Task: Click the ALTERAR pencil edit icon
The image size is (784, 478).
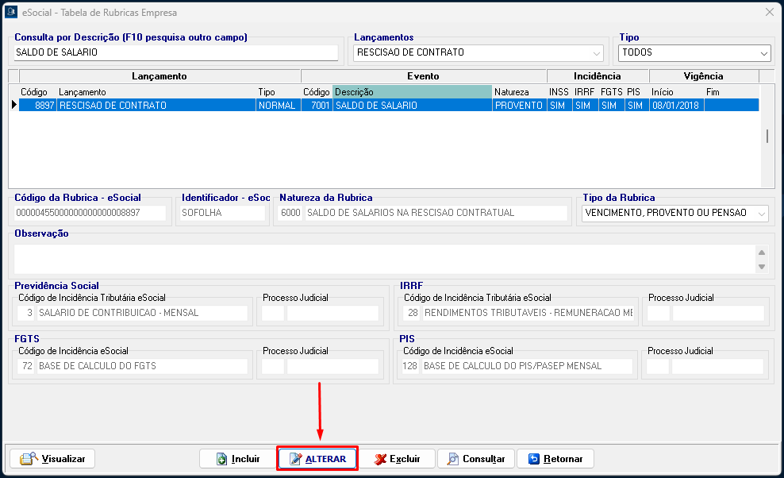Action: point(295,459)
